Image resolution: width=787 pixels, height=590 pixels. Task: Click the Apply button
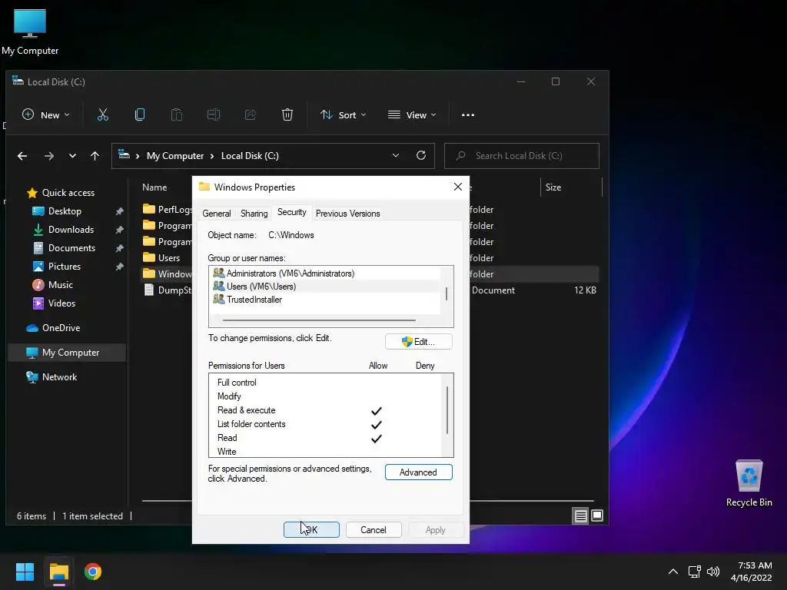[435, 530]
